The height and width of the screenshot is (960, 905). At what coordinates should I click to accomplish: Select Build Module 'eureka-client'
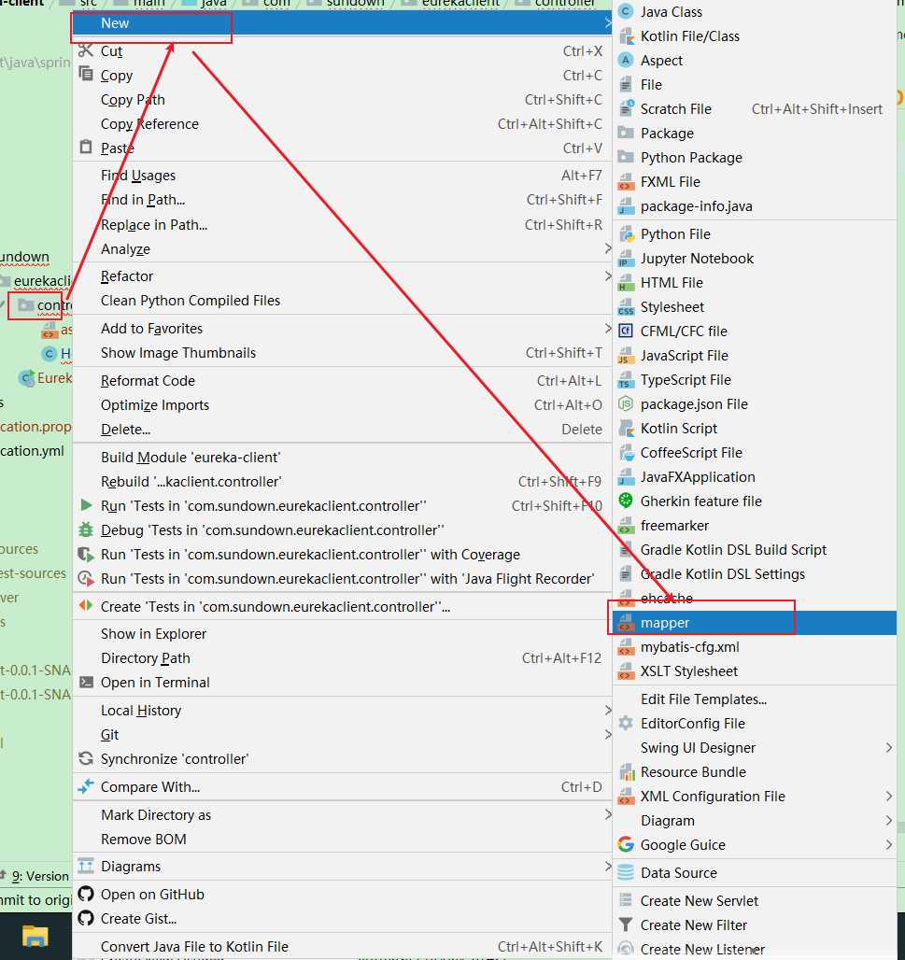342,458
